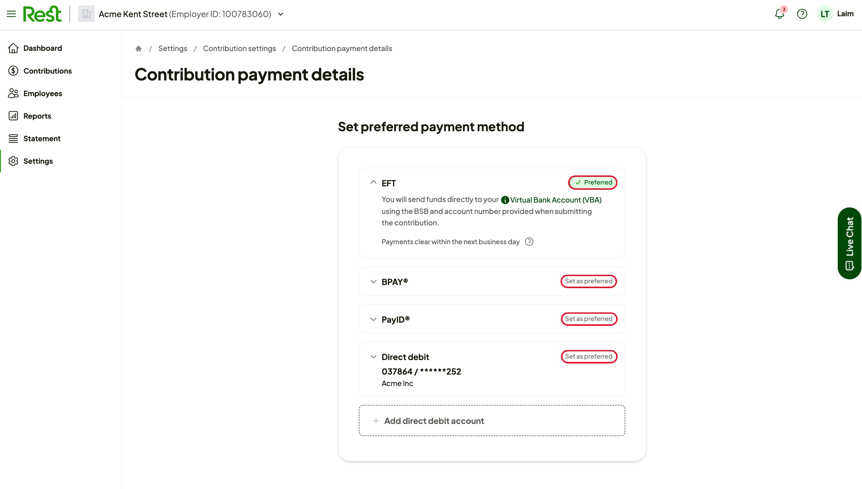862x489 pixels.
Task: Expand the employer selection dropdown
Action: (281, 14)
